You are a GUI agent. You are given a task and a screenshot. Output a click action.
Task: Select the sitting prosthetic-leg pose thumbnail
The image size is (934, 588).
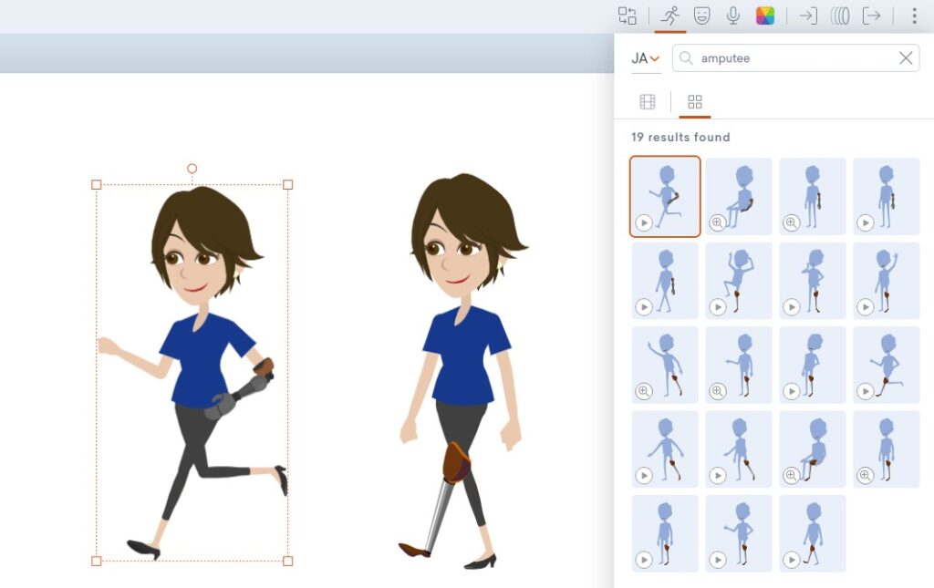click(x=813, y=449)
